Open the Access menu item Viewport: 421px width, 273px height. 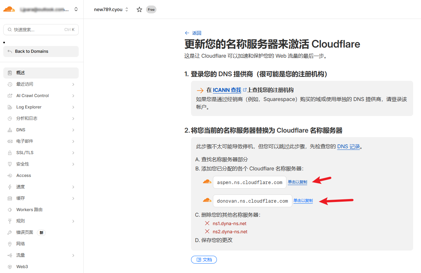41,176
